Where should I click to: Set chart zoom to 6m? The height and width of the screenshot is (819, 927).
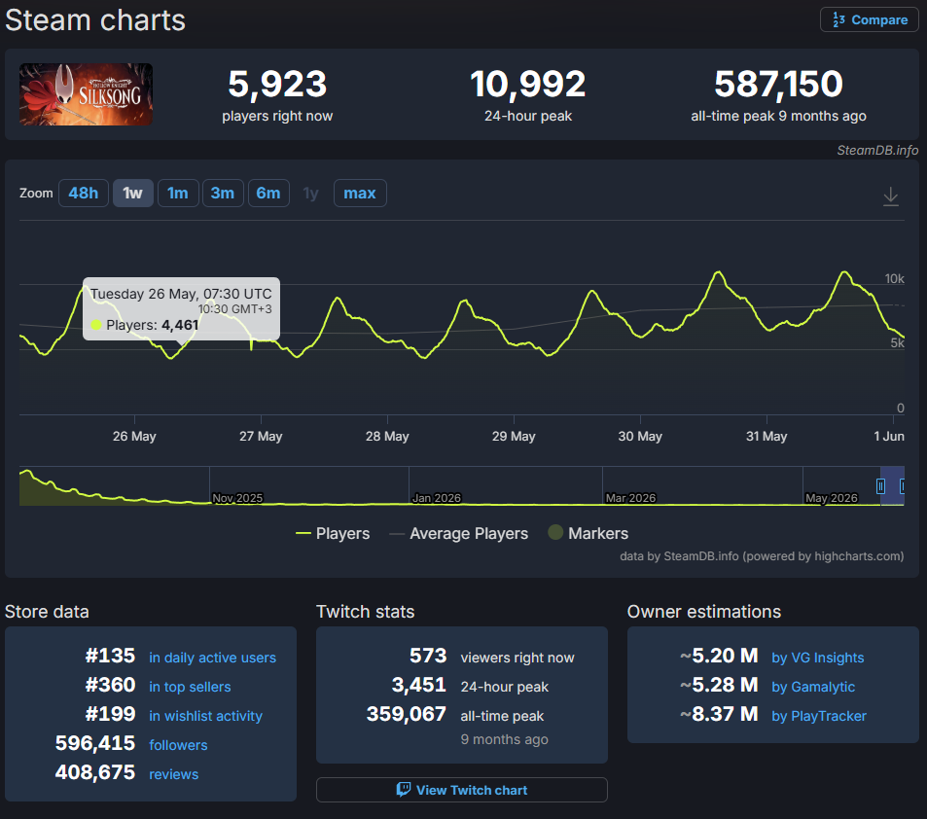pos(268,194)
